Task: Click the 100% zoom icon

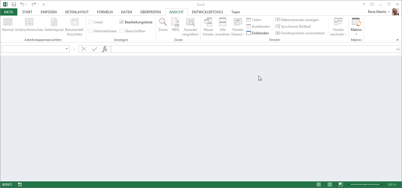Action: click(x=175, y=22)
